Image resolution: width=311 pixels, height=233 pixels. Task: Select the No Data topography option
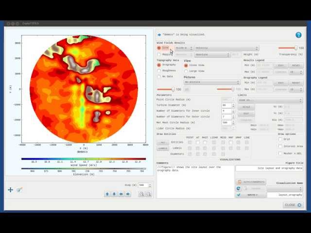pos(159,77)
